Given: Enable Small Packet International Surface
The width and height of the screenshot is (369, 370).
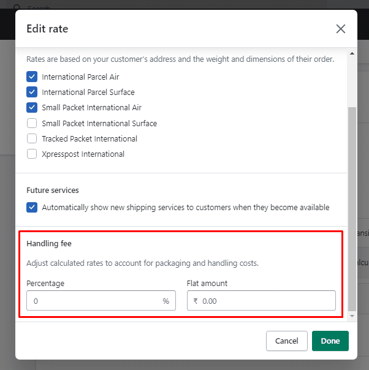Looking at the screenshot, I should pos(32,123).
